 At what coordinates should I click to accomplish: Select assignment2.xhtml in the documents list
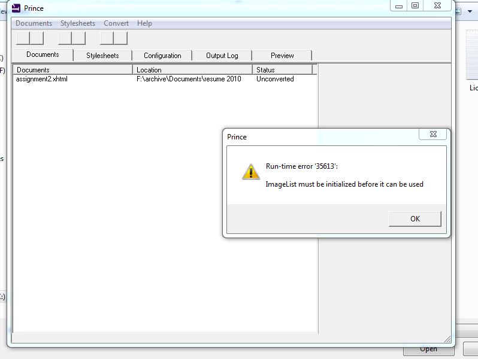tap(42, 79)
